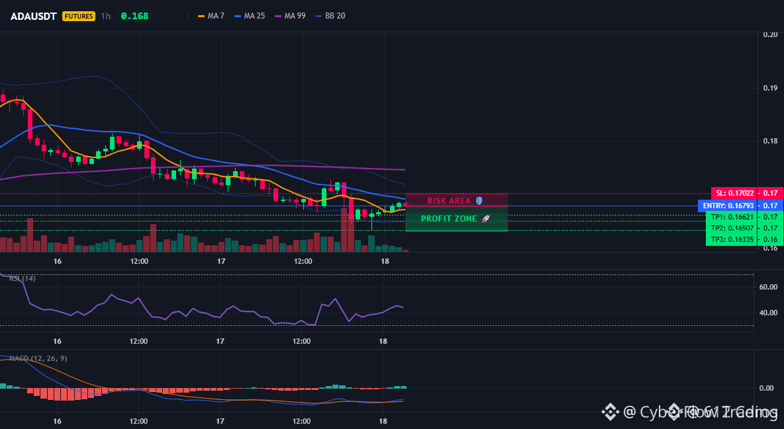Click the TP2: 0.16507 label
The image size is (784, 429).
coord(732,228)
